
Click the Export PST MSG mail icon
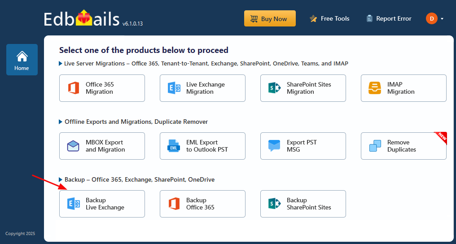[274, 146]
